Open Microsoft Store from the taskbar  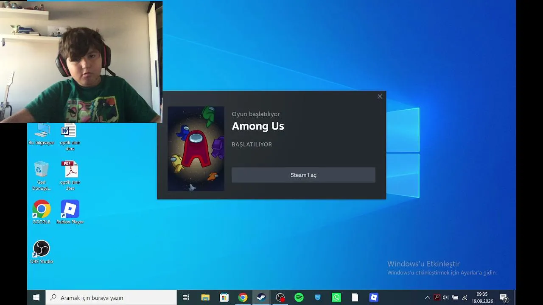pyautogui.click(x=224, y=298)
